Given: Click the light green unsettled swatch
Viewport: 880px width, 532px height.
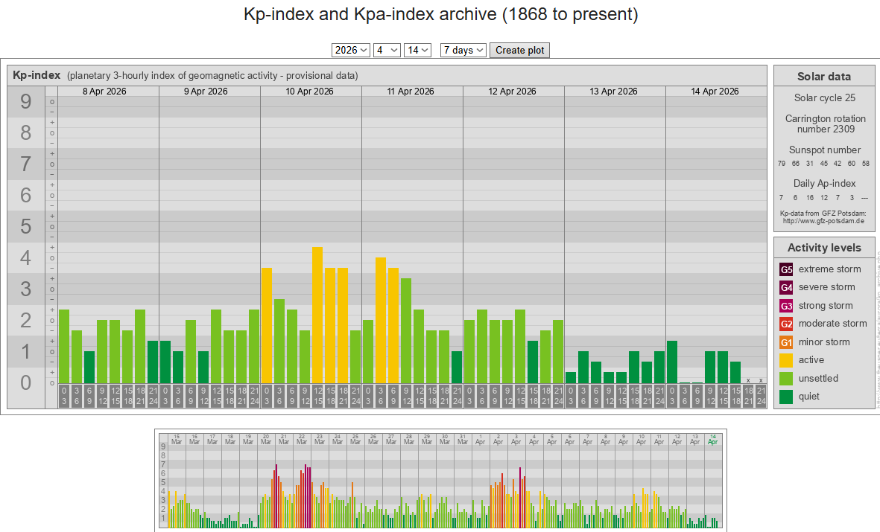Looking at the screenshot, I should pyautogui.click(x=786, y=379).
